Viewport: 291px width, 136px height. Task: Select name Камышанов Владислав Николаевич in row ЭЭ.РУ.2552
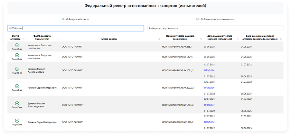[x=40, y=47]
